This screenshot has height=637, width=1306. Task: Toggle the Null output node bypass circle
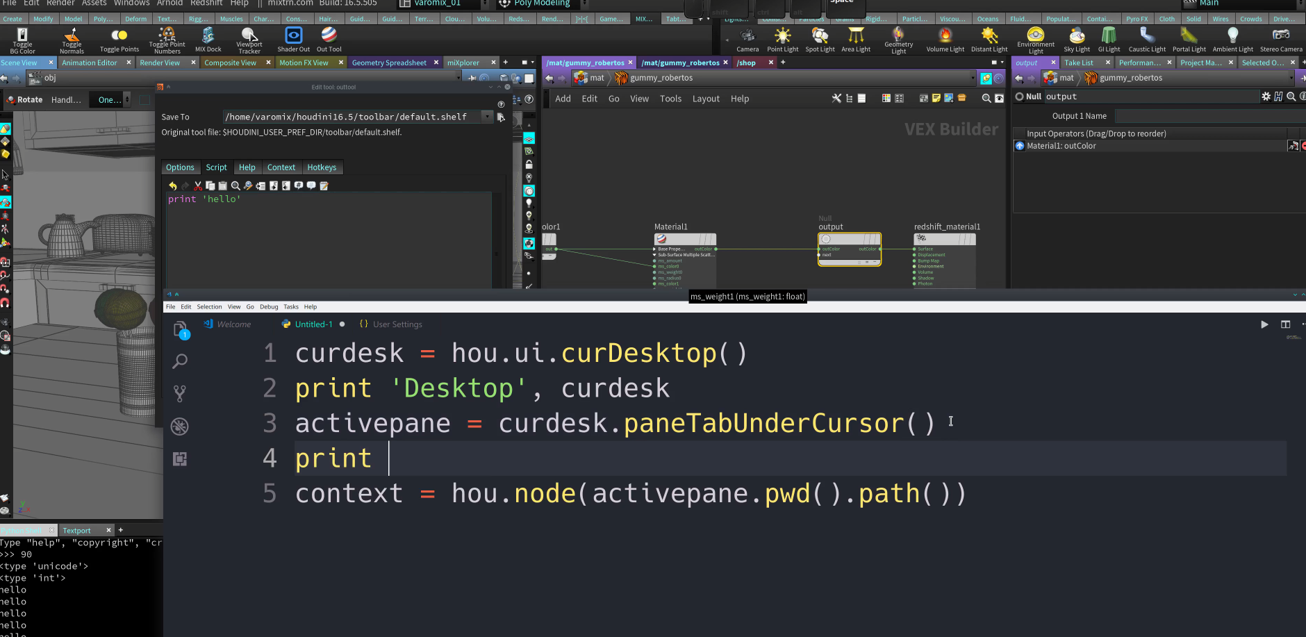[x=1019, y=97]
